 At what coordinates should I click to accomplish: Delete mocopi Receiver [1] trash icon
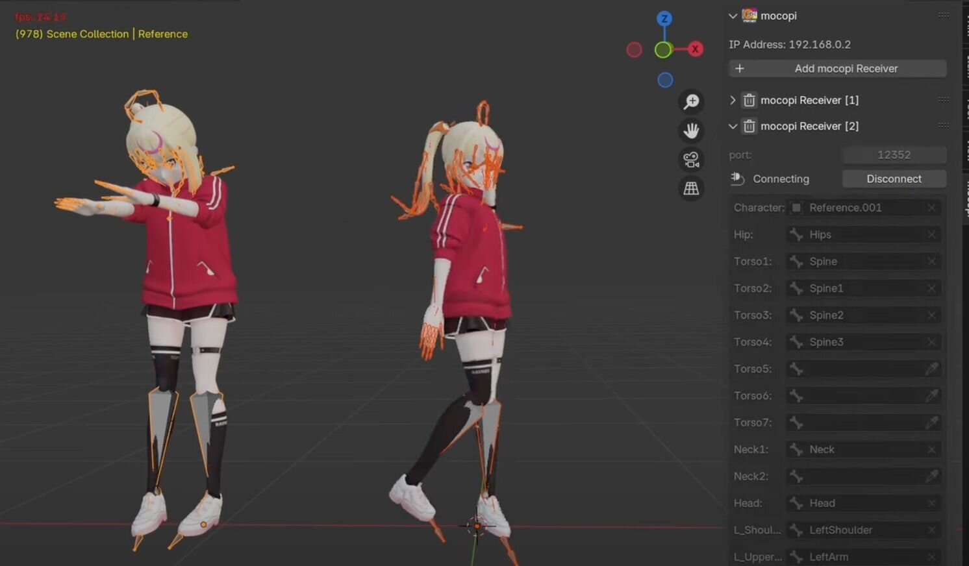(749, 100)
